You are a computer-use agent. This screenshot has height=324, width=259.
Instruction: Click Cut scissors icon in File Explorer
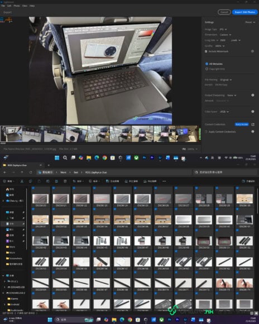(x=22, y=181)
